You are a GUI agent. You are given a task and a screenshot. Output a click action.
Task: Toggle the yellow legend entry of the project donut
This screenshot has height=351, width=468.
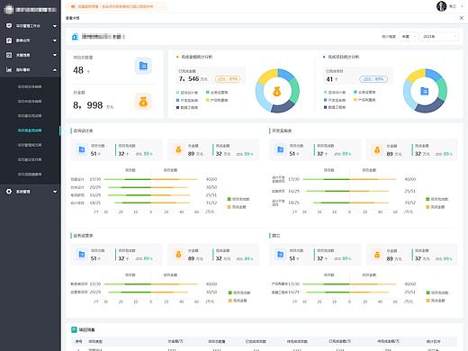[x=364, y=100]
